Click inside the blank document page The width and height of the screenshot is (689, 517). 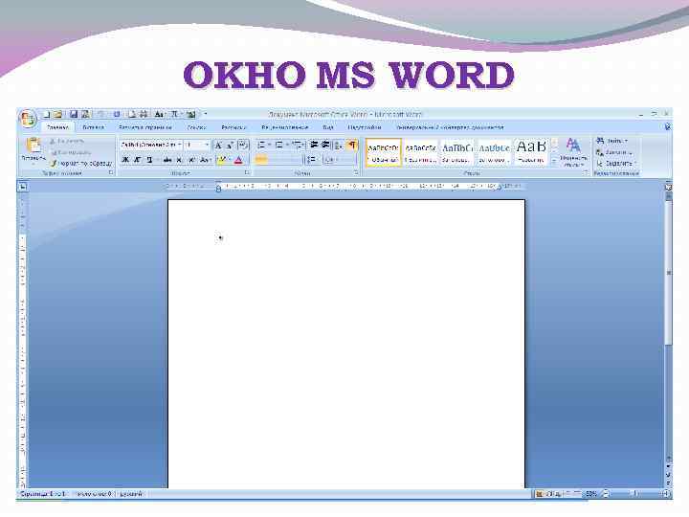click(x=346, y=343)
